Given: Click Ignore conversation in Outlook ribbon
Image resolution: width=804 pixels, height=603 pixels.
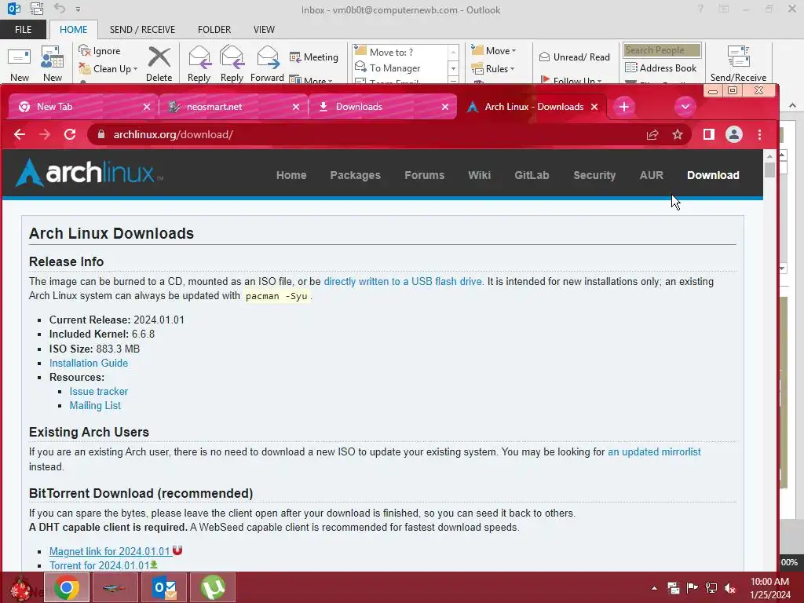Looking at the screenshot, I should 100,51.
